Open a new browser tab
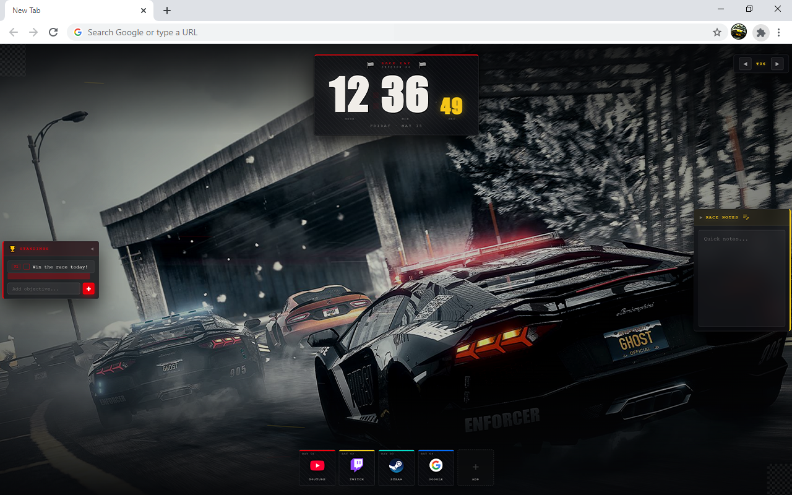The image size is (792, 495). pos(167,11)
